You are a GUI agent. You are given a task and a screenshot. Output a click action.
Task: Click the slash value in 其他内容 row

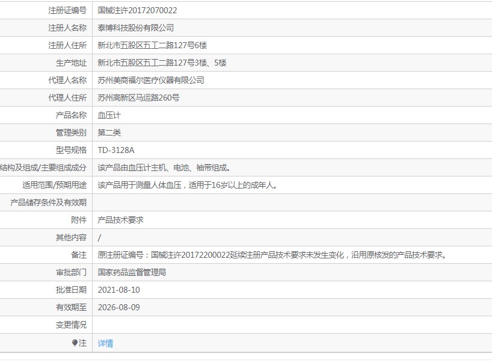tap(99, 237)
